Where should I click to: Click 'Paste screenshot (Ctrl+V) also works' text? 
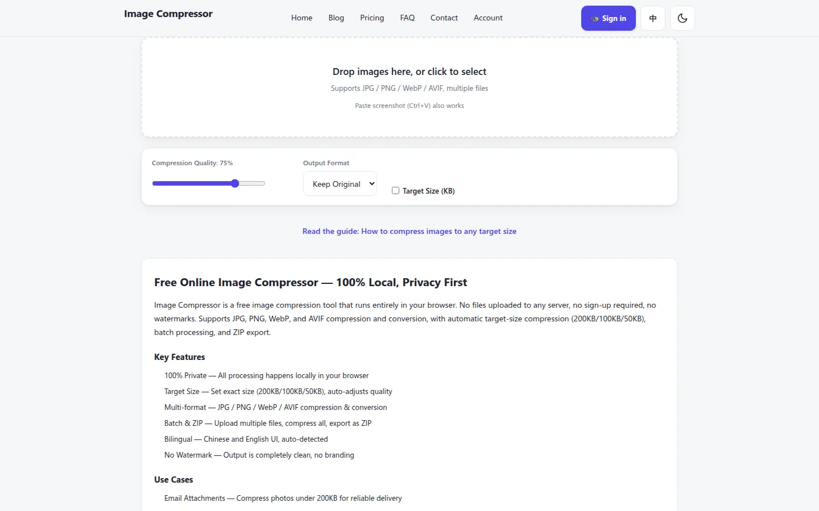[409, 106]
